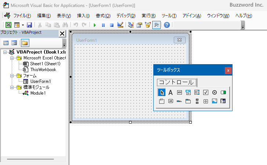Viewport: 267px width, 165px height.
Task: Close the プロジェクト - VBAProject pane
Action: click(x=62, y=33)
